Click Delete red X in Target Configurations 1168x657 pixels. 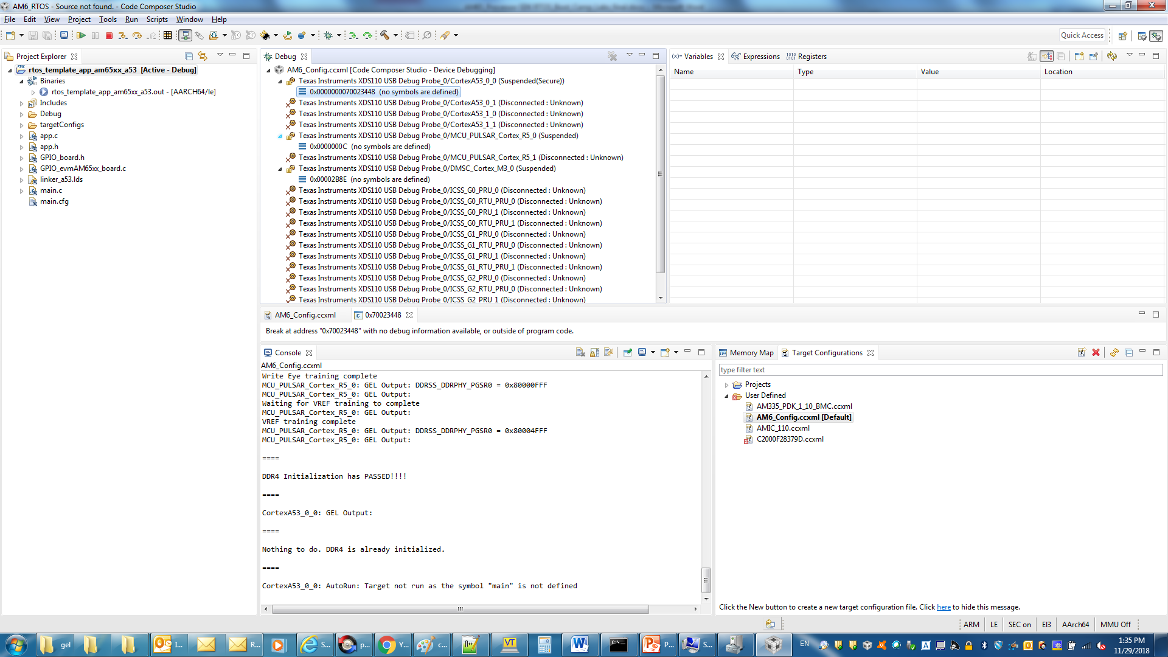pos(1096,353)
